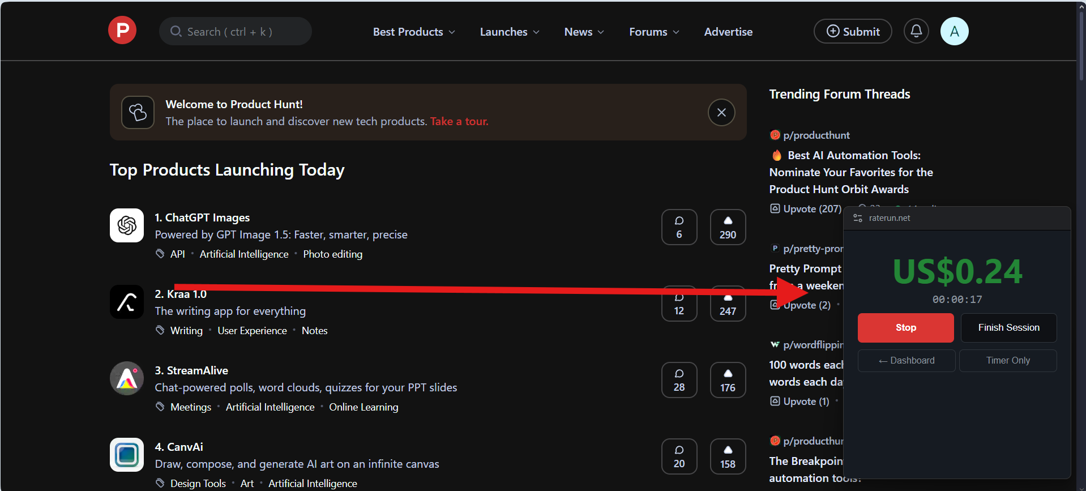Upvote StreamAlive with 176 votes
The width and height of the screenshot is (1086, 491).
pyautogui.click(x=728, y=380)
